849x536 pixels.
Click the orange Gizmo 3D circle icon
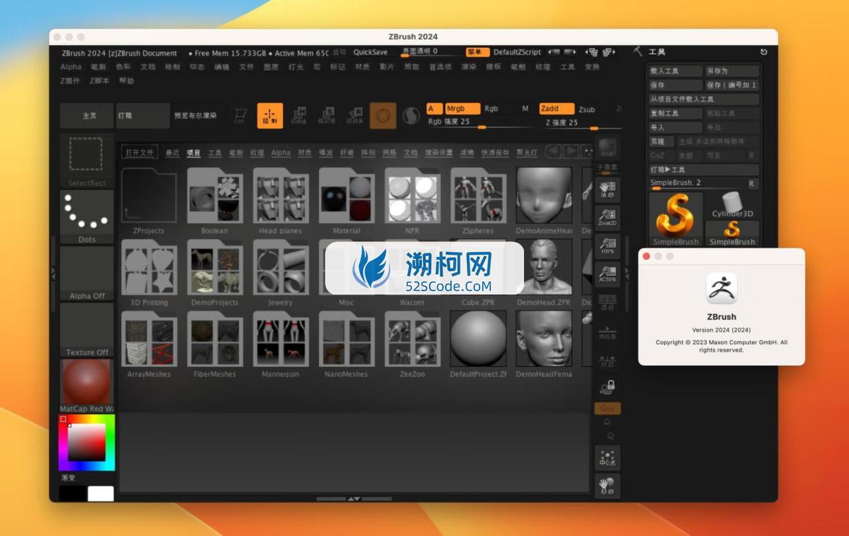383,115
